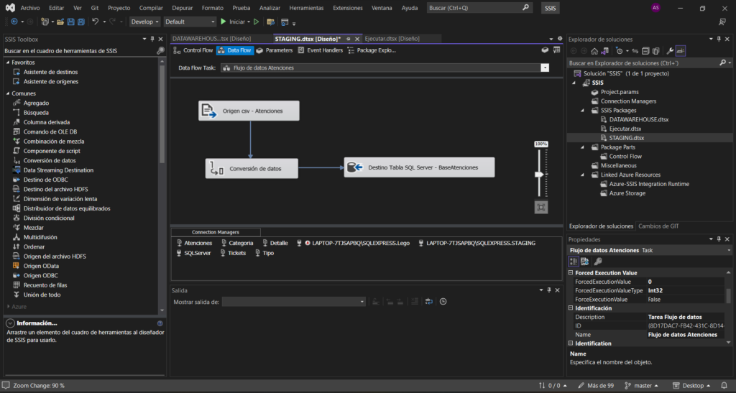
Task: Click the Home icon in Explorador de soluciones
Action: coord(594,51)
